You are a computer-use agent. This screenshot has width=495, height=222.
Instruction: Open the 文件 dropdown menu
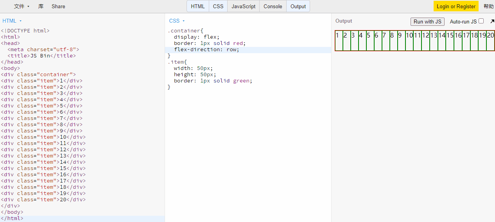(x=22, y=6)
